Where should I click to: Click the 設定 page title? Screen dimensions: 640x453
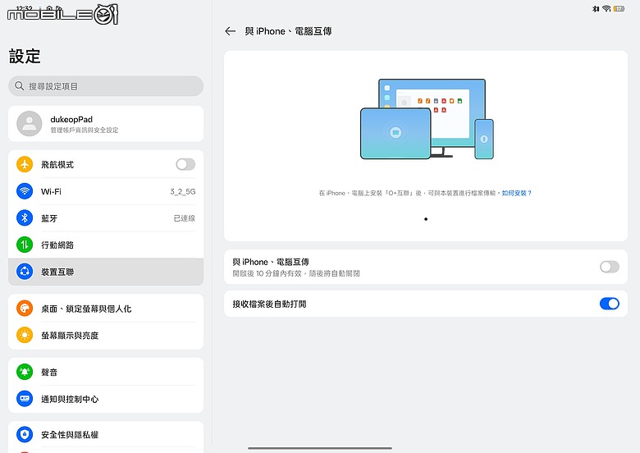25,56
